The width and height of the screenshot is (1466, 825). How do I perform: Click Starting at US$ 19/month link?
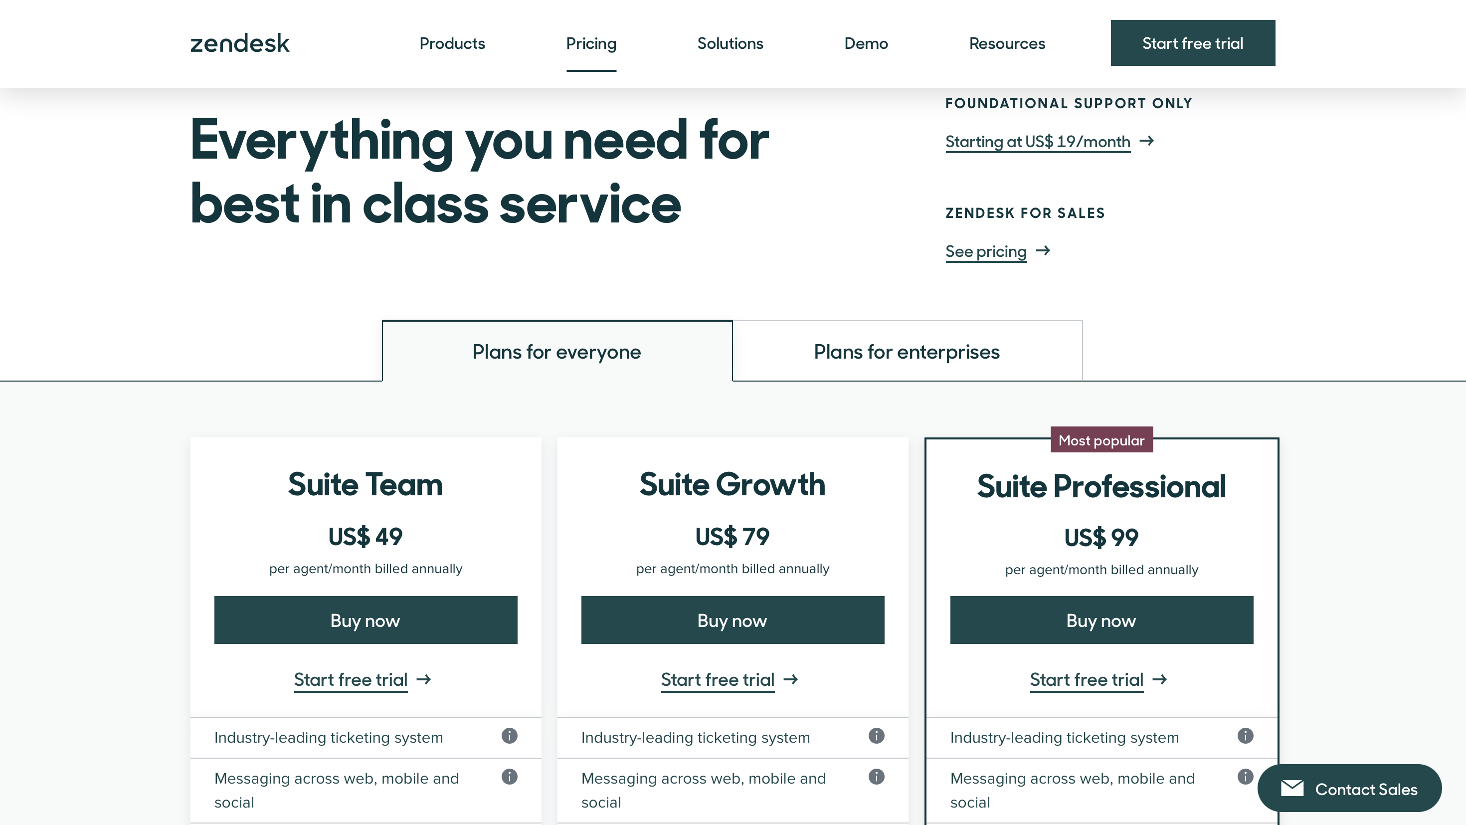(x=1037, y=141)
